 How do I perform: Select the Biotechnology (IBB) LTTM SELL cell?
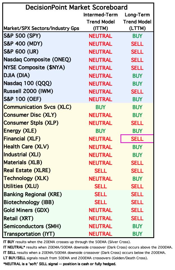coord(137,202)
